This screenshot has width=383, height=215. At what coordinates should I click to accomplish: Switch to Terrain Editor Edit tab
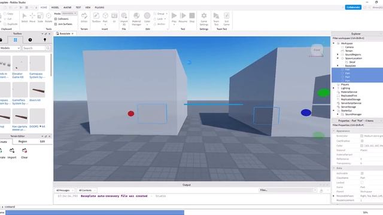[42, 142]
